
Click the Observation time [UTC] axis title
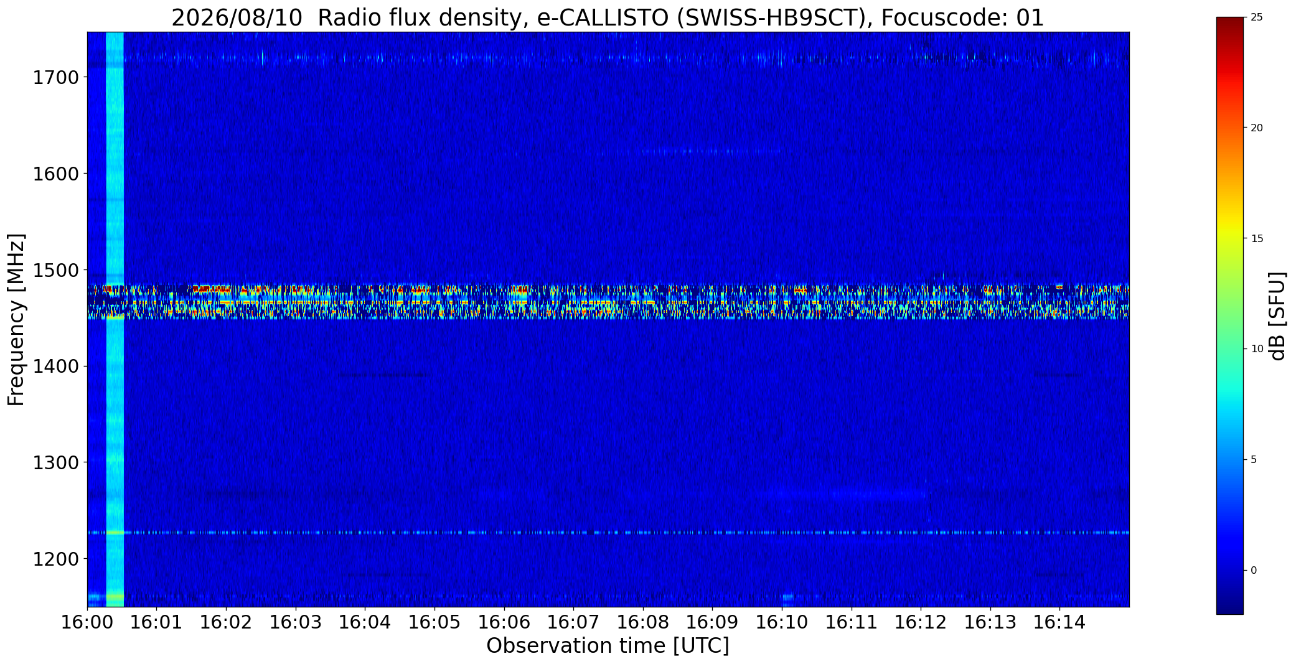[608, 646]
